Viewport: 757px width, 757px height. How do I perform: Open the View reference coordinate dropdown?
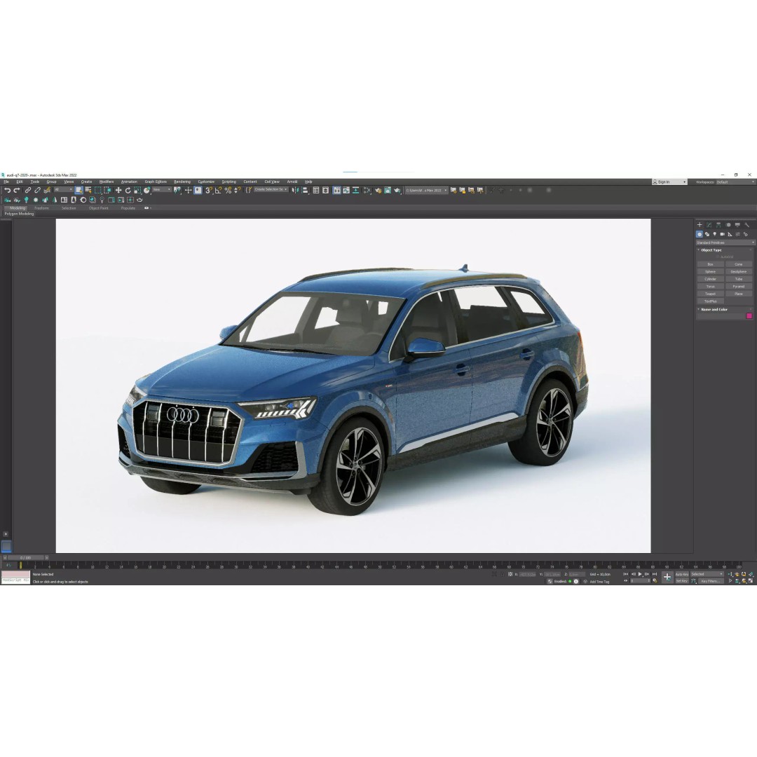161,190
